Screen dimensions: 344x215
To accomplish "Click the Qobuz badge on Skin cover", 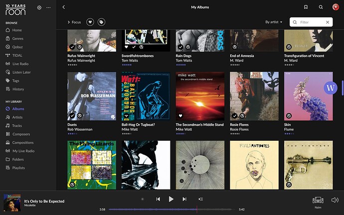I will 289,116.
